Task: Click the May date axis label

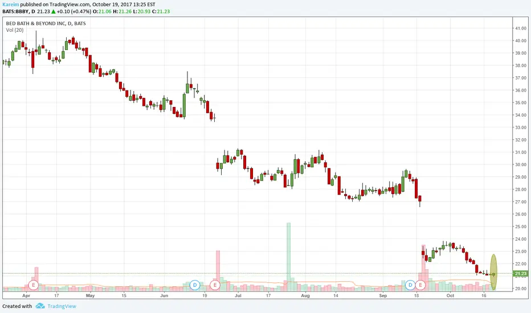Action: tap(90, 296)
